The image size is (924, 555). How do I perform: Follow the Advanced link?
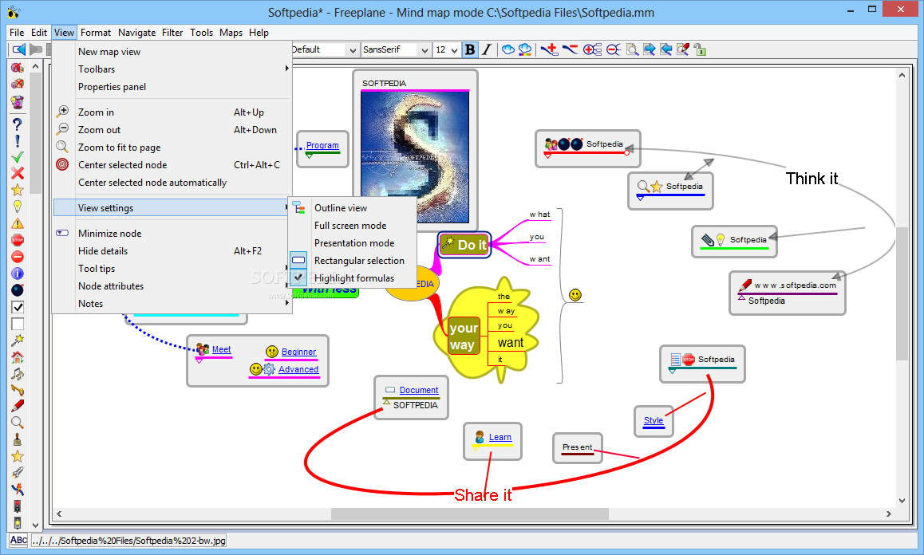(x=298, y=369)
